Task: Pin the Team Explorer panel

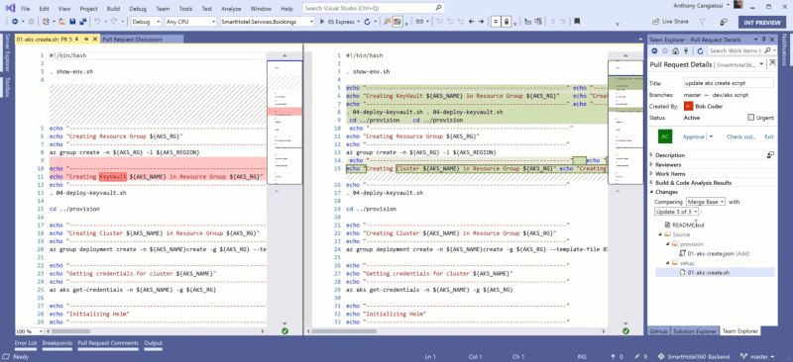Action: pos(763,40)
